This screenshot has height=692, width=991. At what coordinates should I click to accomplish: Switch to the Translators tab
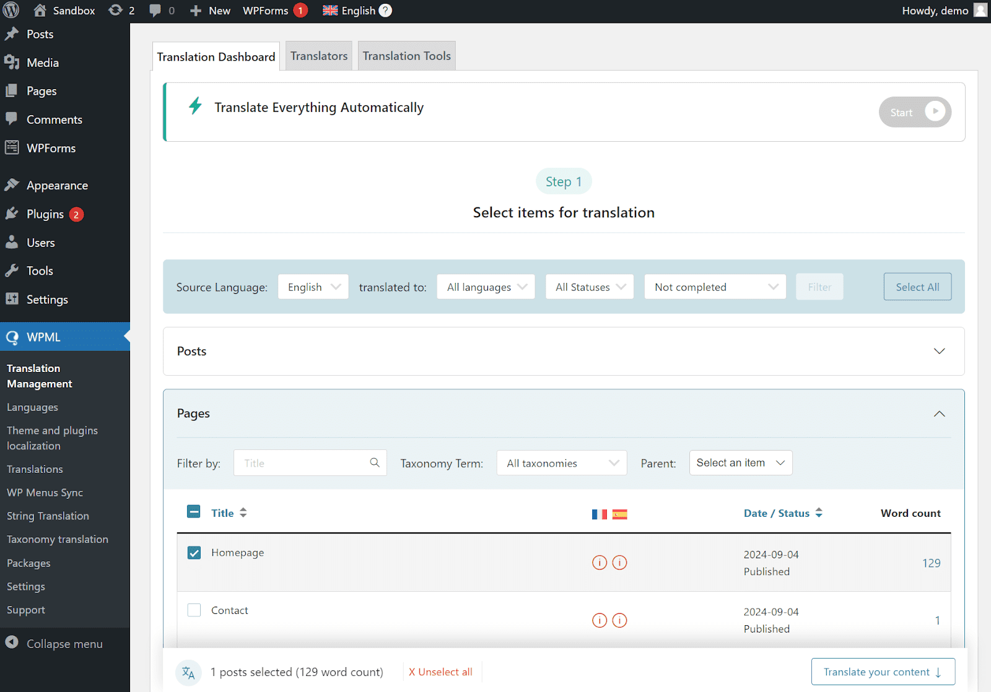[318, 56]
